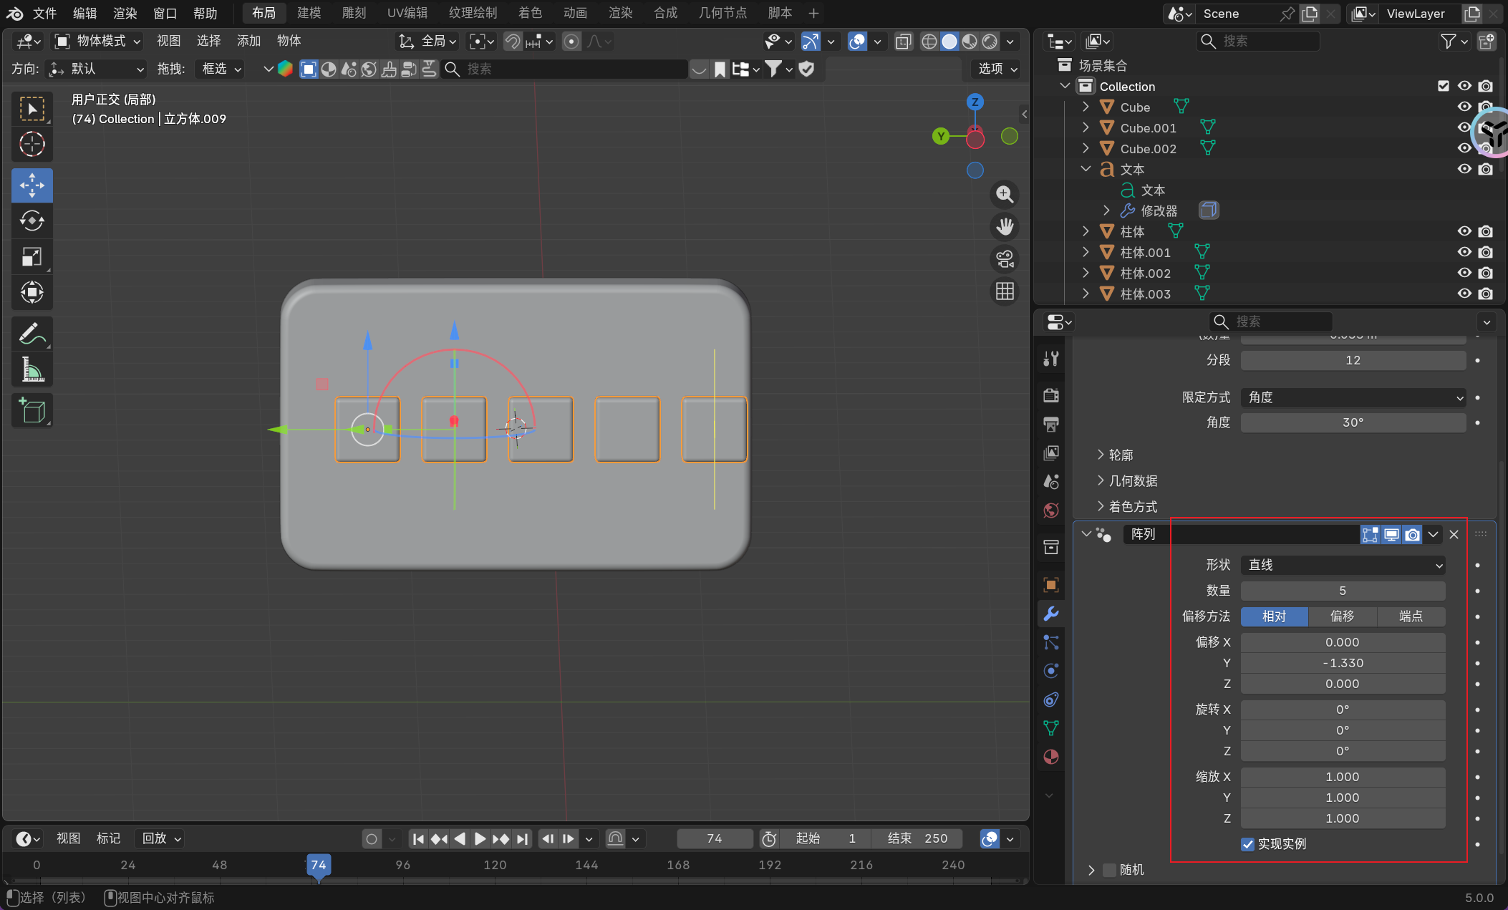
Task: Activate the Measure tool
Action: click(x=32, y=369)
